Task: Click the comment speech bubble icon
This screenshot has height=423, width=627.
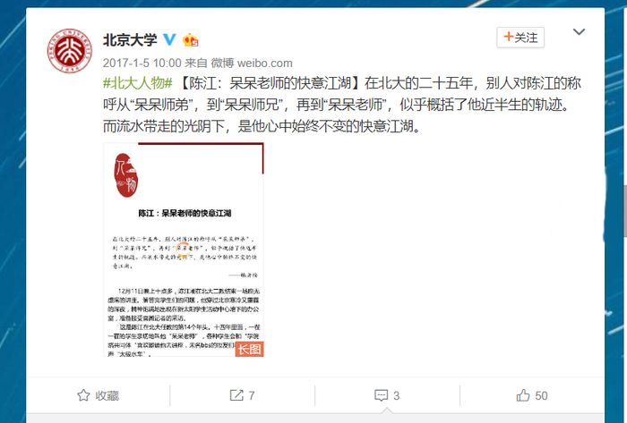Action: 381,395
